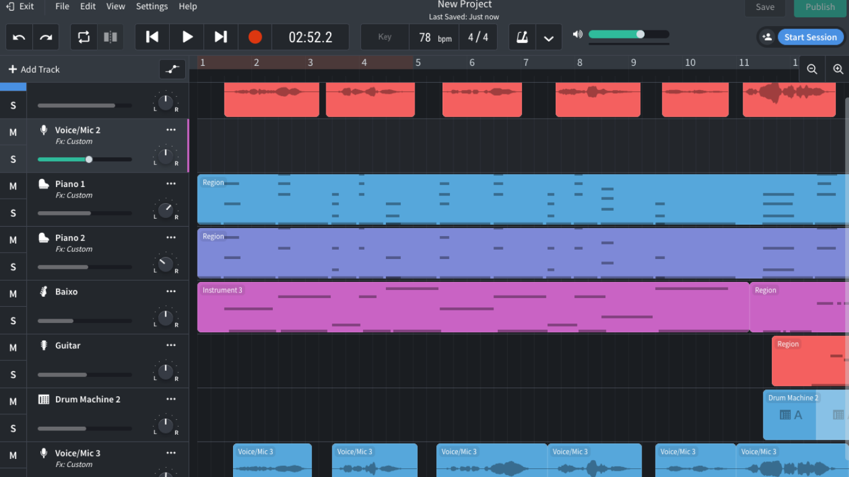This screenshot has width=849, height=477.
Task: Solo the Piano 1 track
Action: point(13,213)
